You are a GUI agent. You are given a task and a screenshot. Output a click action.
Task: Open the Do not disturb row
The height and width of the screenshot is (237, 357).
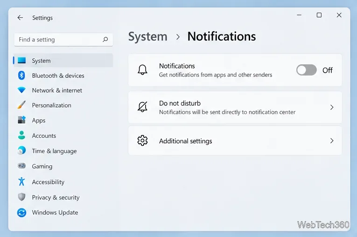[235, 107]
